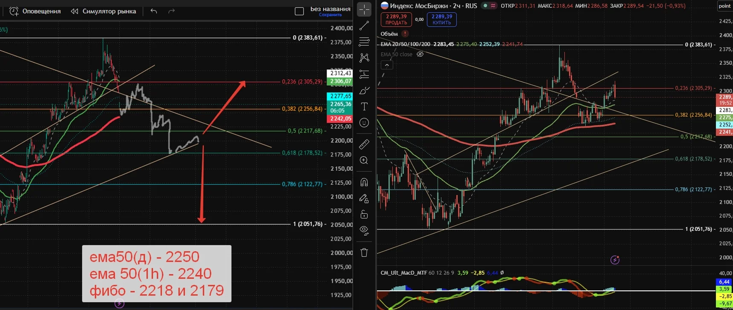The height and width of the screenshot is (310, 733).
Task: Click Fibonacci label 0 (2 383,61) in right chart
Action: click(x=699, y=45)
